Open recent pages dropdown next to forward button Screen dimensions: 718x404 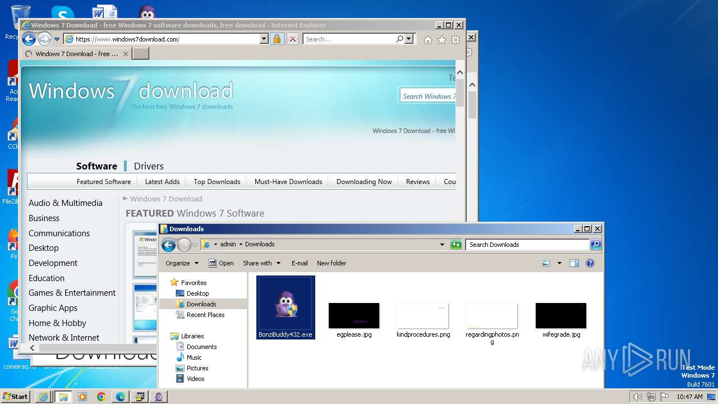[57, 39]
